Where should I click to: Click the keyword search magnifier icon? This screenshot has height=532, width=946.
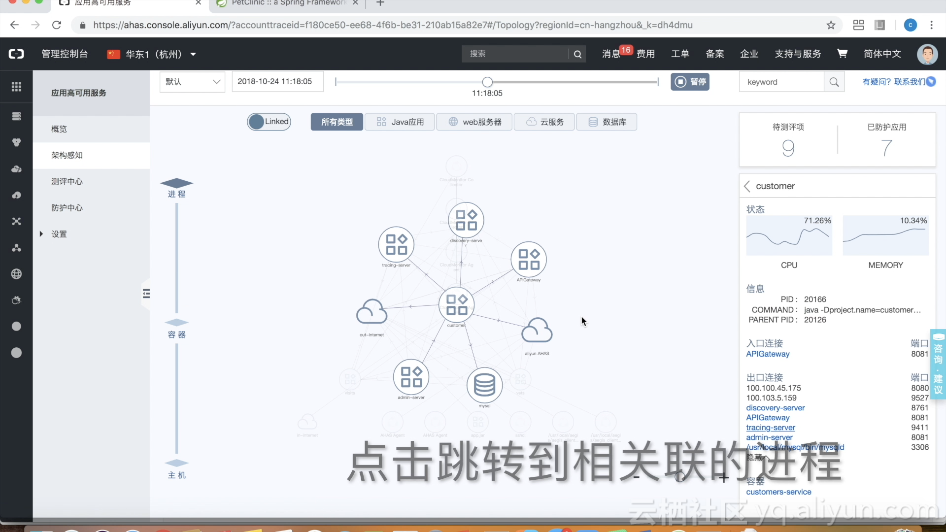(x=834, y=82)
